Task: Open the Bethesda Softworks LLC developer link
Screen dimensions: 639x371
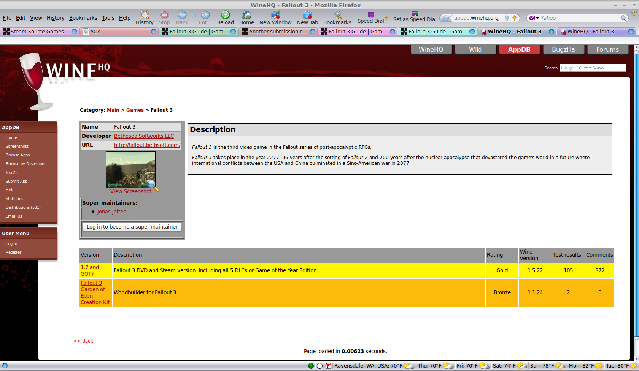Action: pos(144,136)
